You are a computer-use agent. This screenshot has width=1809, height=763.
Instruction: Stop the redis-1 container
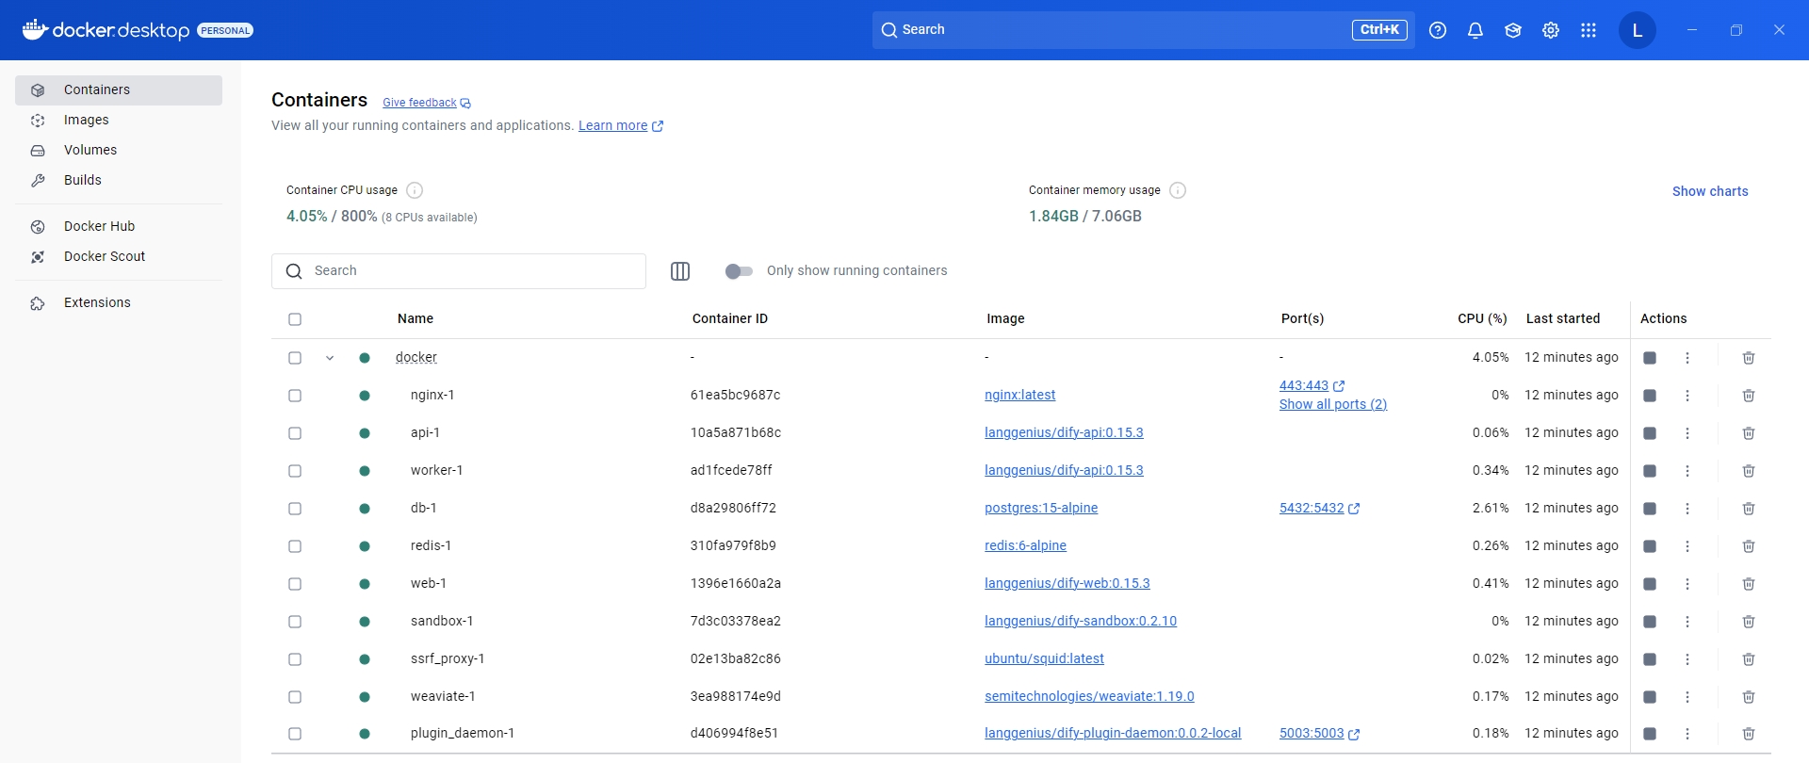tap(1650, 546)
